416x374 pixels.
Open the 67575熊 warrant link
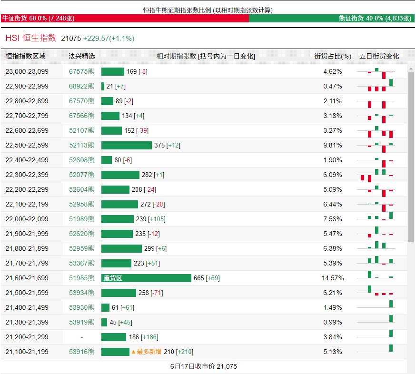[82, 72]
